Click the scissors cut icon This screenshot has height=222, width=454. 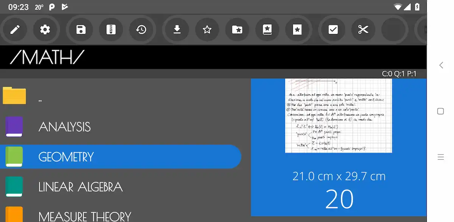363,29
